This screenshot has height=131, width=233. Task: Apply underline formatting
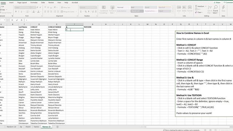click(x=21, y=12)
